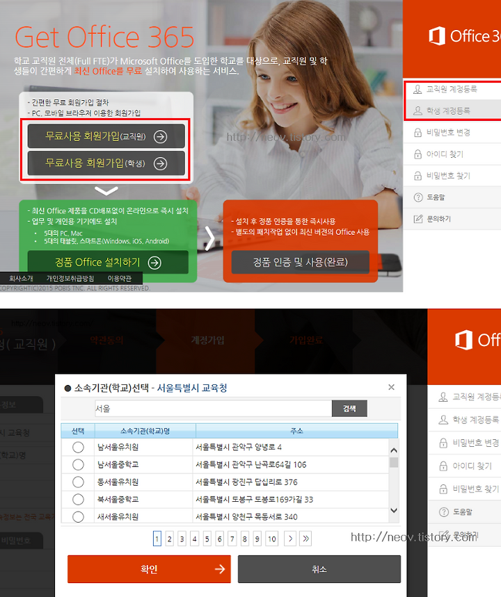The width and height of the screenshot is (501, 597).
Task: Click next page single-arrow button
Action: (290, 539)
